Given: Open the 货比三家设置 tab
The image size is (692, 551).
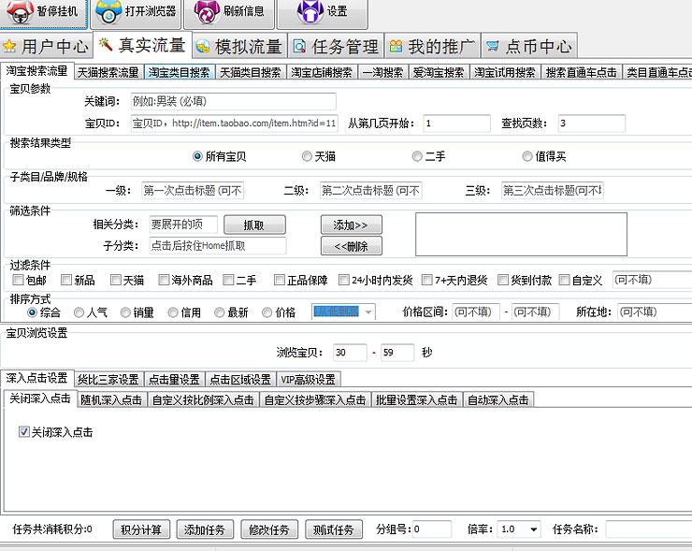Looking at the screenshot, I should coord(108,379).
